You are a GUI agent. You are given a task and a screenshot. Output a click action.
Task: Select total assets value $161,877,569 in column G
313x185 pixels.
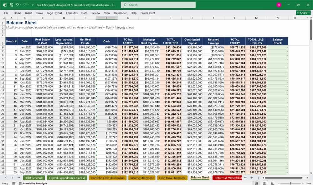tap(128, 47)
